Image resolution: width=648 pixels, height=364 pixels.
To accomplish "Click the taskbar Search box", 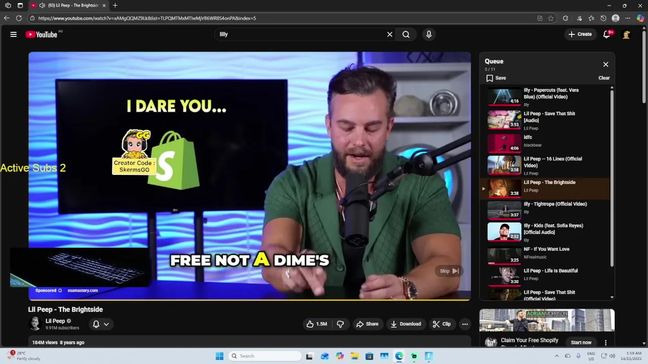I will tap(265, 356).
